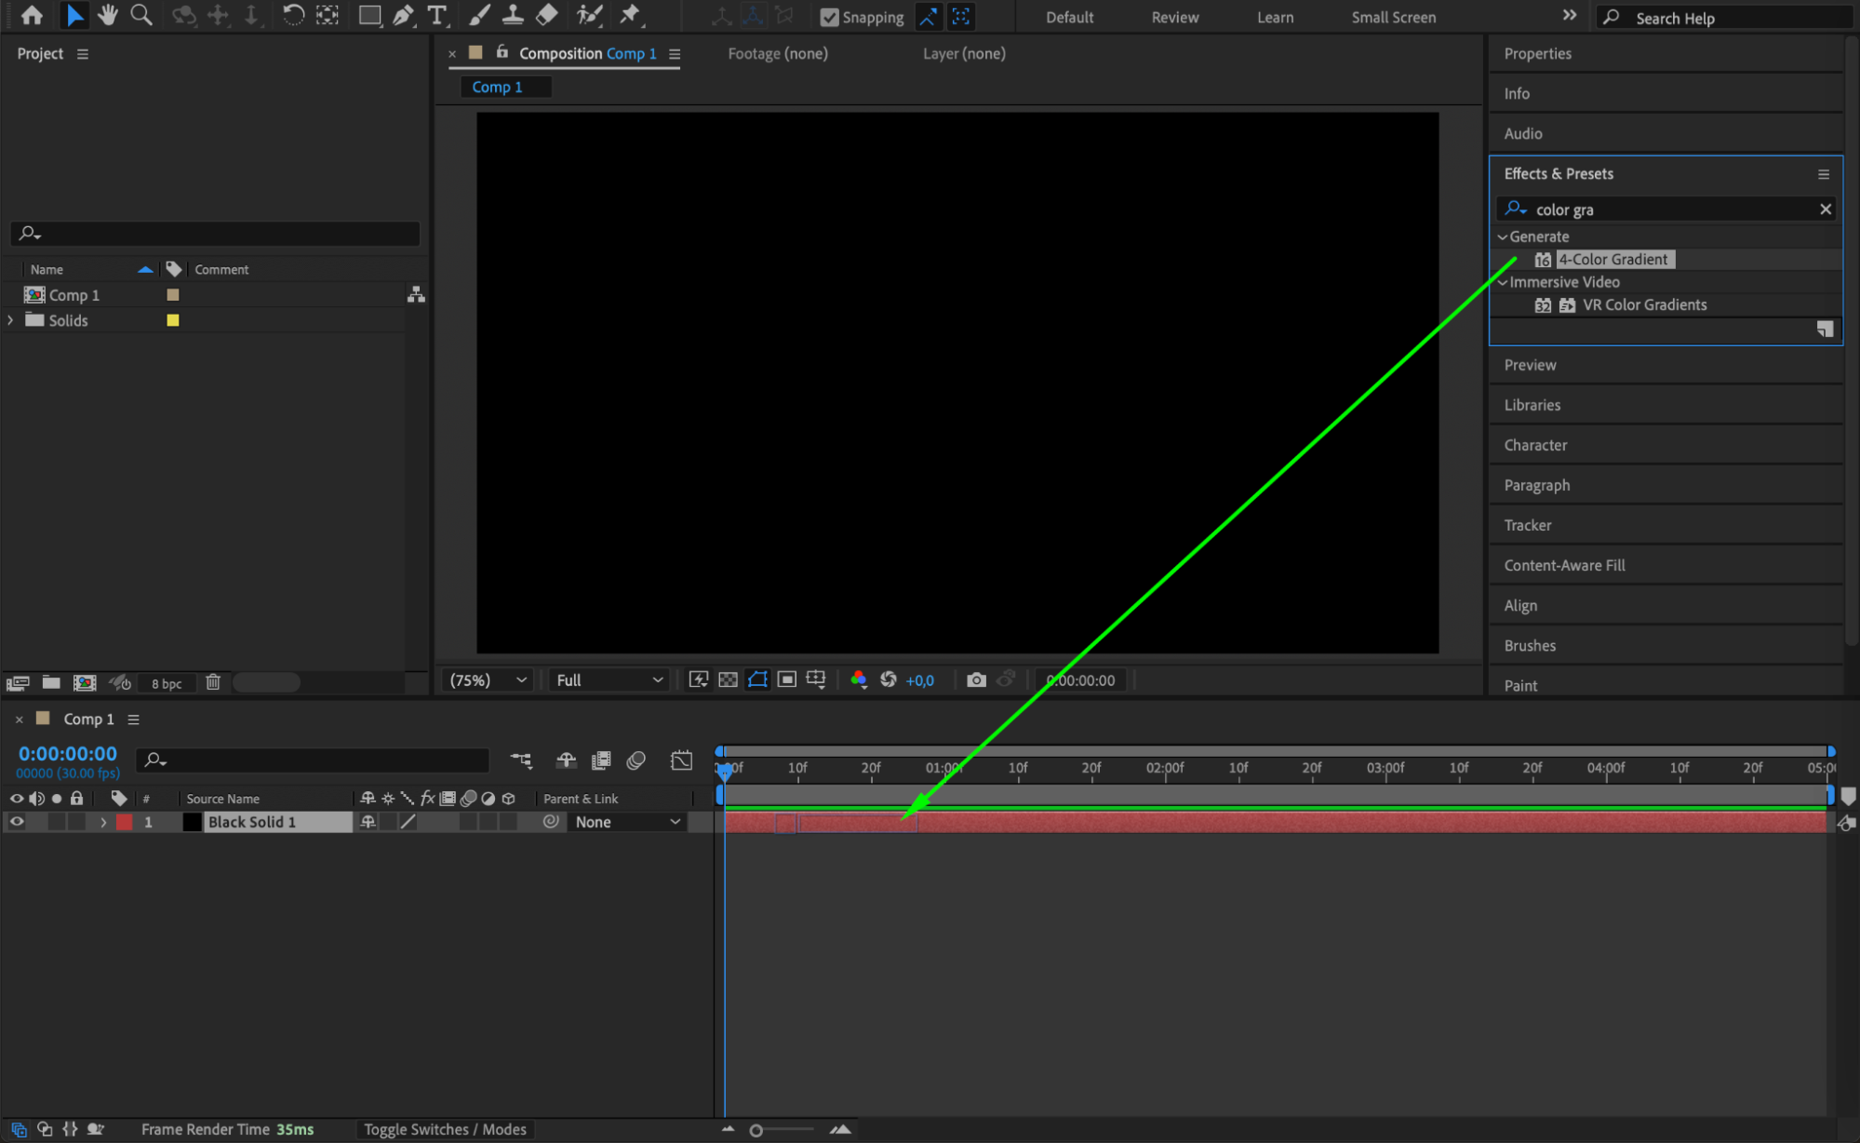
Task: Select the Horizontal Type tool
Action: click(x=436, y=15)
